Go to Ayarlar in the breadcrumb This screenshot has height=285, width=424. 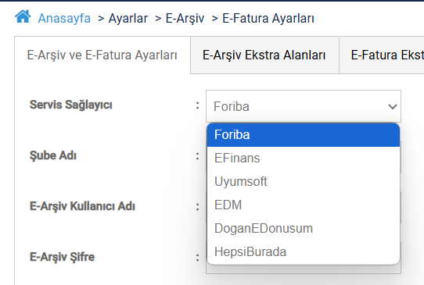tap(128, 19)
